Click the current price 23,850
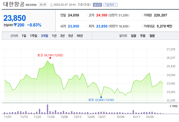The width and height of the screenshot is (179, 122). (x=15, y=18)
